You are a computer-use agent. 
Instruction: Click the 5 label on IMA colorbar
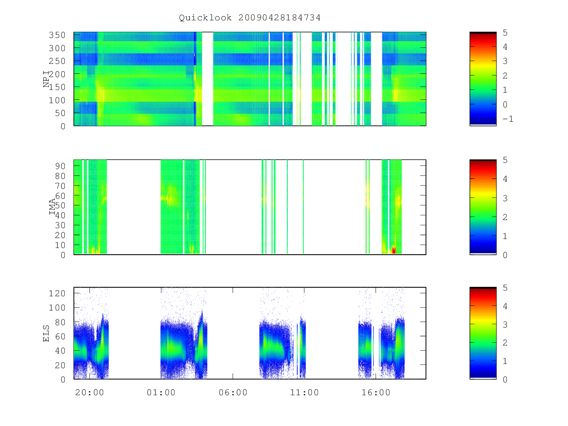505,160
